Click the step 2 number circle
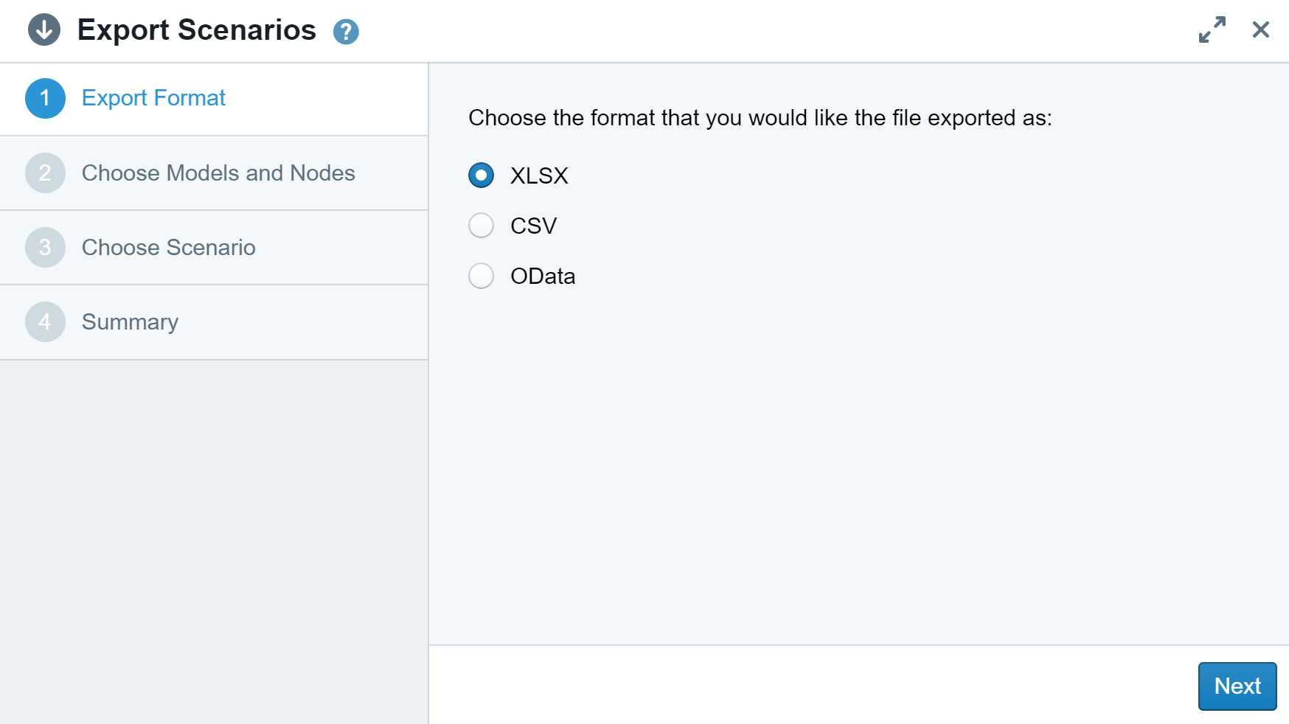Screen dimensions: 1289x724 (x=45, y=173)
